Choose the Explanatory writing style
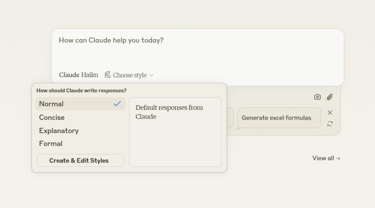 [x=59, y=130]
